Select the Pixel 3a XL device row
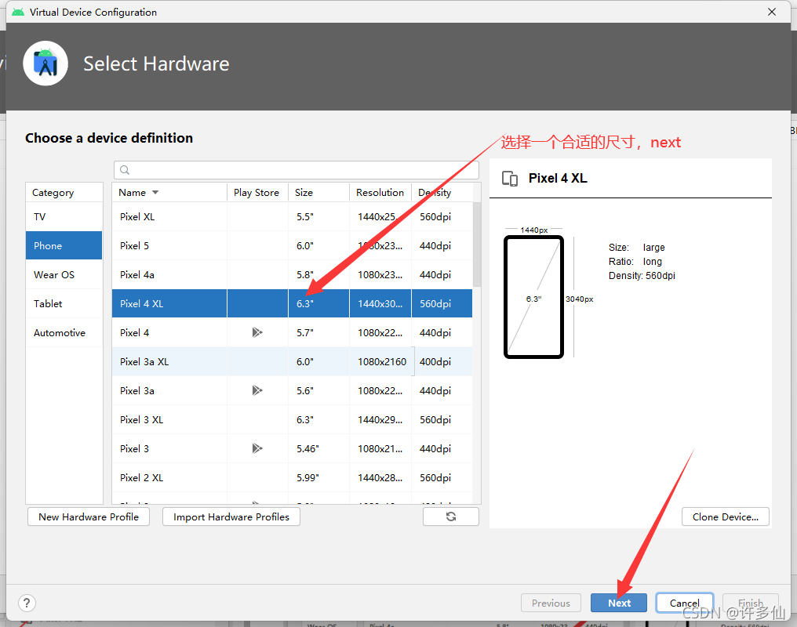797x627 pixels. coord(293,361)
